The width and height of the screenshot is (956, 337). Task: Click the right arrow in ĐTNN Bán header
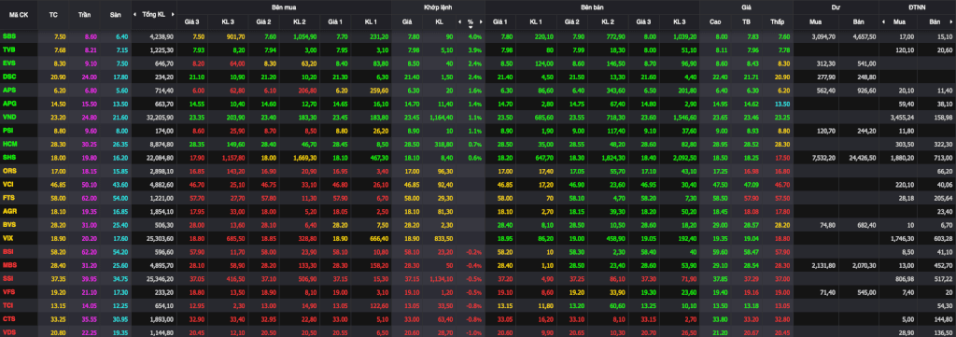click(x=952, y=22)
